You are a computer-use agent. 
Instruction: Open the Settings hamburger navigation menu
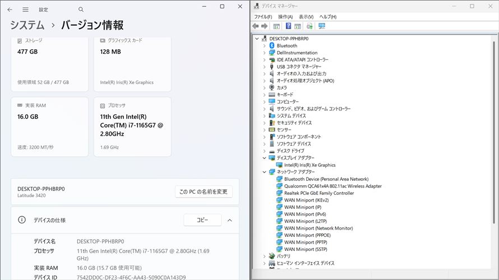(26, 10)
